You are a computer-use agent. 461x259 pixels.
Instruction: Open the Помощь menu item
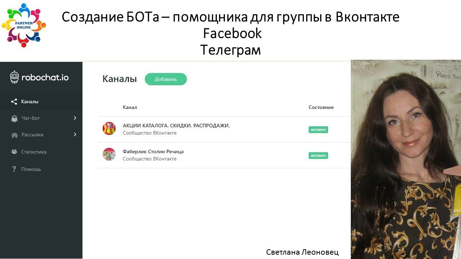[41, 169]
